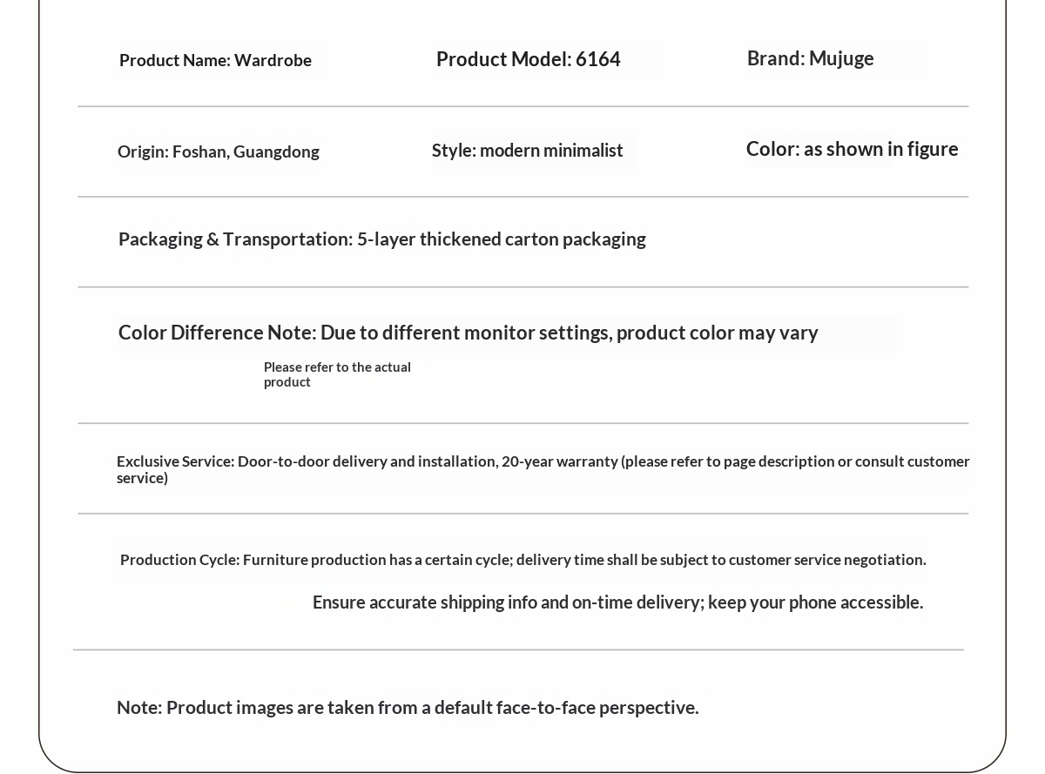This screenshot has width=1045, height=774.
Task: Click the "Color Difference Note" heading
Action: 216,333
